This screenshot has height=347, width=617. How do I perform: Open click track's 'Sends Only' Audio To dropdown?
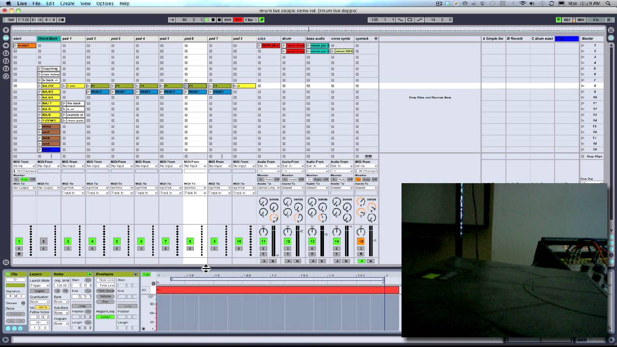268,188
